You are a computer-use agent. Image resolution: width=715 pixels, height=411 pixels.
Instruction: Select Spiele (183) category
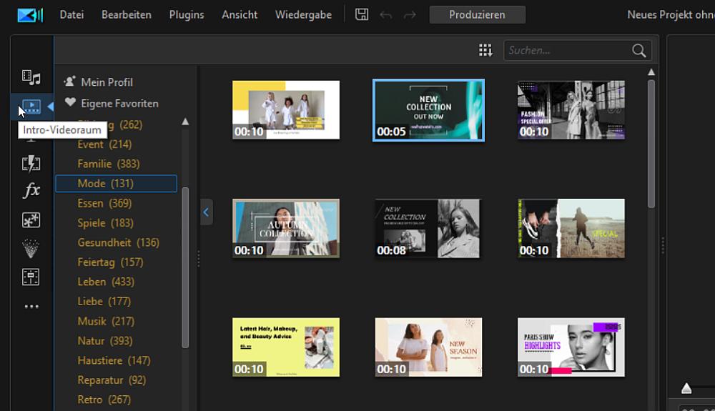point(105,223)
